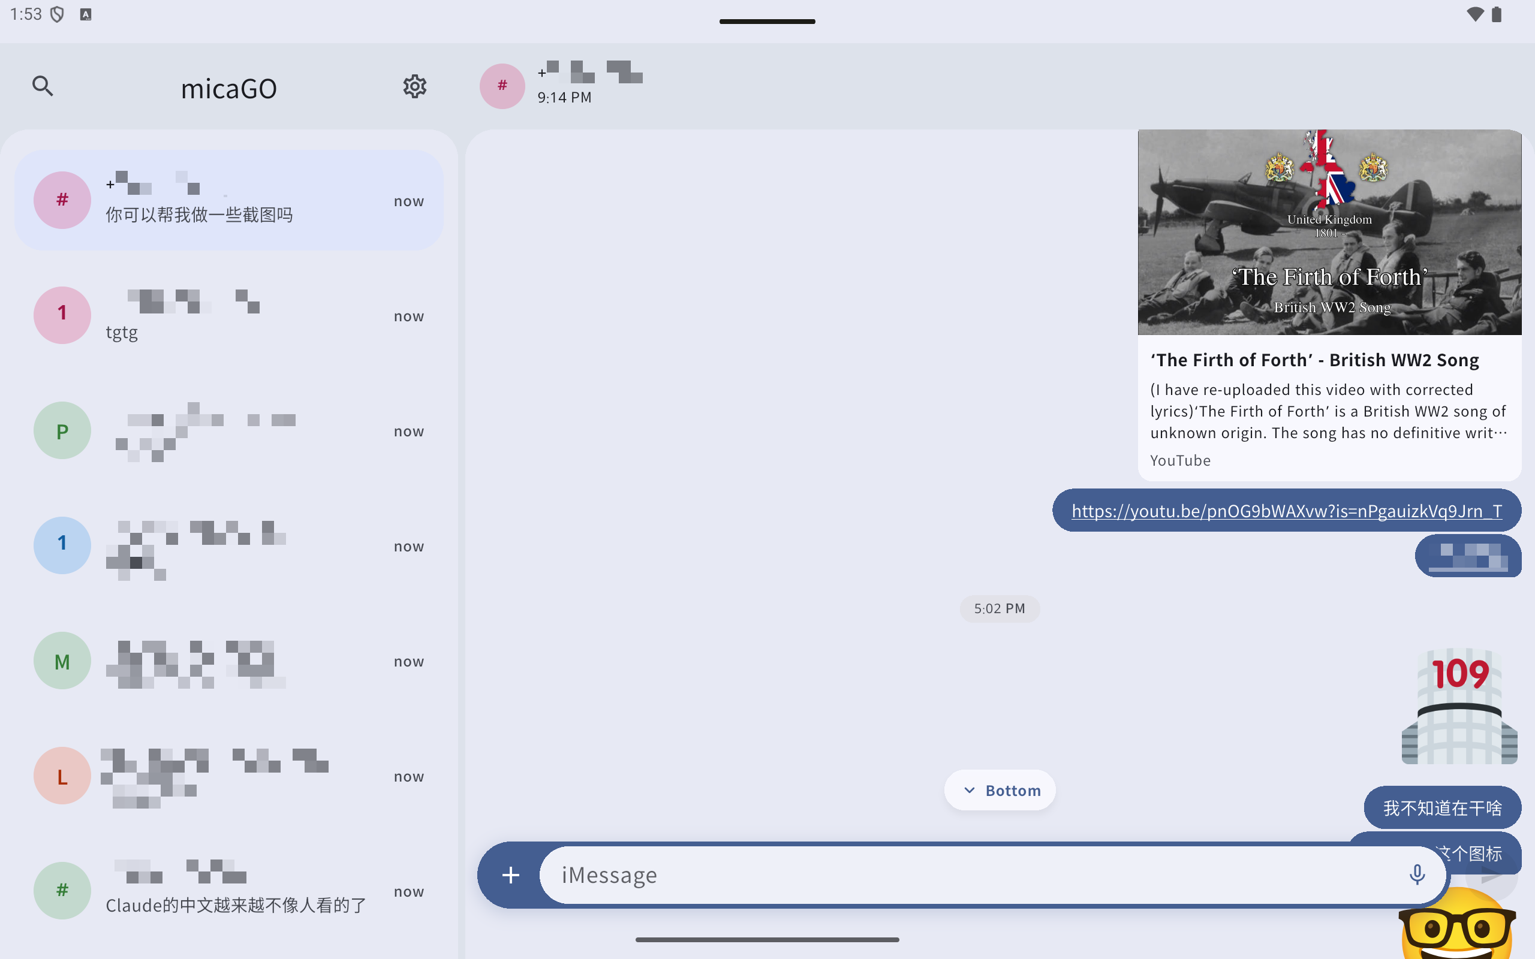The width and height of the screenshot is (1535, 959).
Task: Tap the Wi-Fi status icon
Action: click(x=1476, y=14)
